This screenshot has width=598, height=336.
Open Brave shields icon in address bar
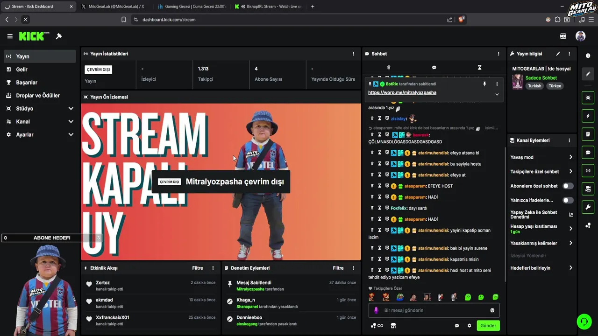(462, 19)
